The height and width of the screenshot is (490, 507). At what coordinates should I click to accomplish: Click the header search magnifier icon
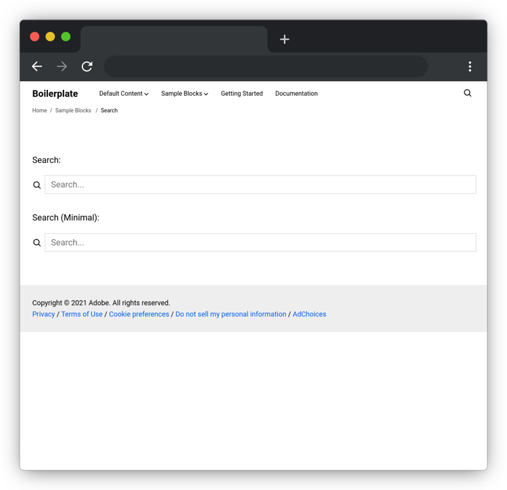point(468,93)
